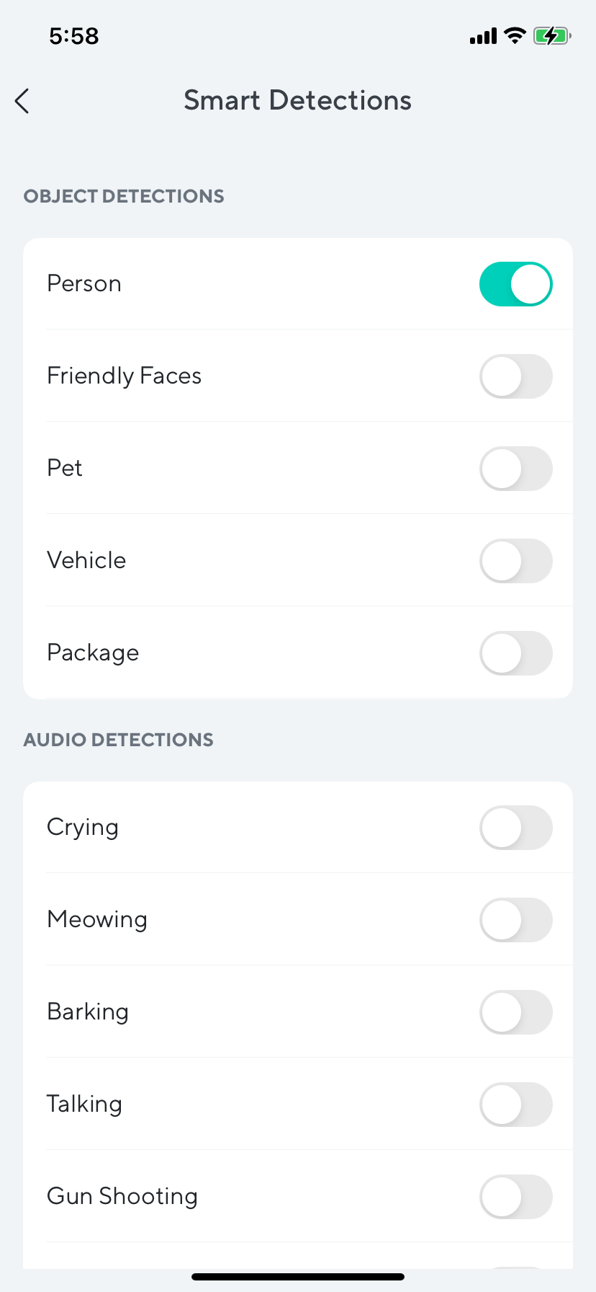This screenshot has height=1292, width=596.
Task: Enable Barking audio detection
Action: (x=515, y=1012)
